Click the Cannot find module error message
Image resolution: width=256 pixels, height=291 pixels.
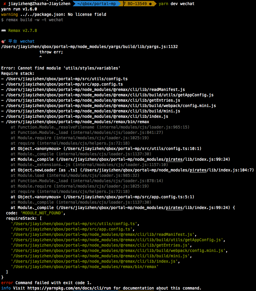tap(60, 68)
